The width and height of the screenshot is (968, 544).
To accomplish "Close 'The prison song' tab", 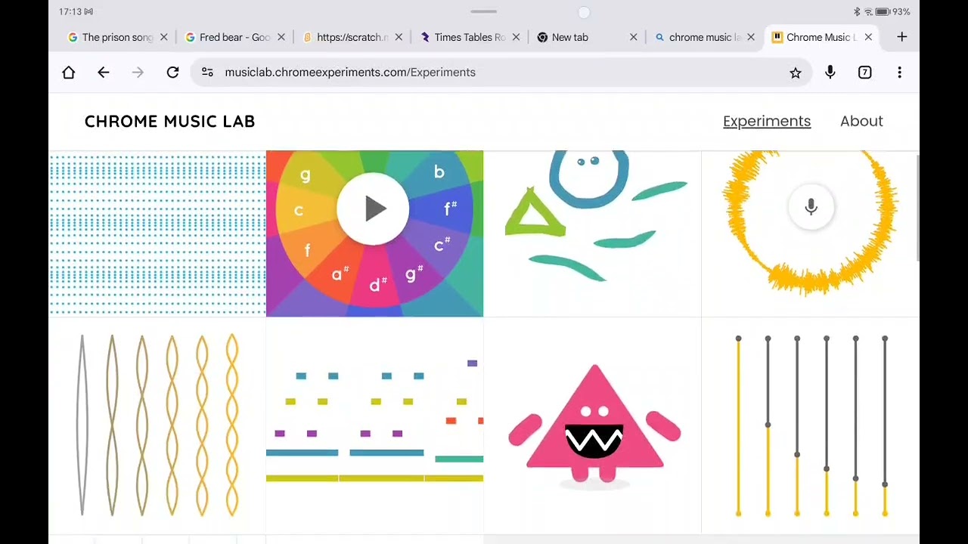I will pyautogui.click(x=163, y=37).
